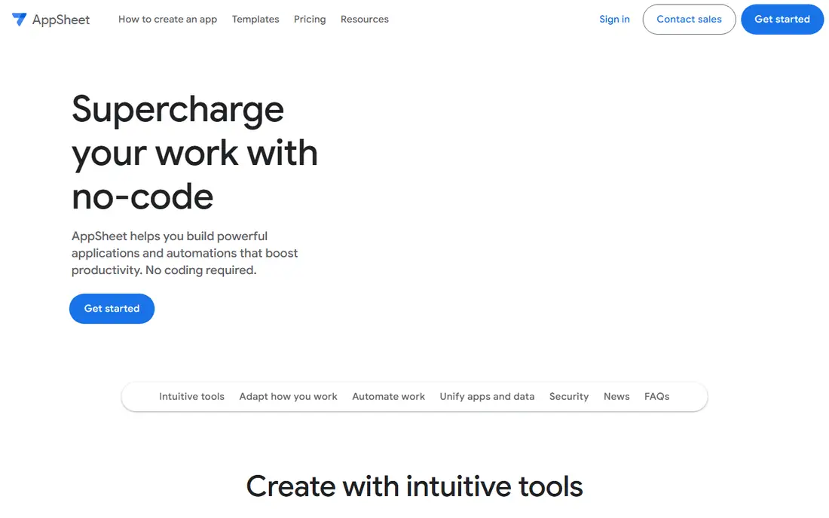Jump to the FAQs section

click(x=656, y=397)
